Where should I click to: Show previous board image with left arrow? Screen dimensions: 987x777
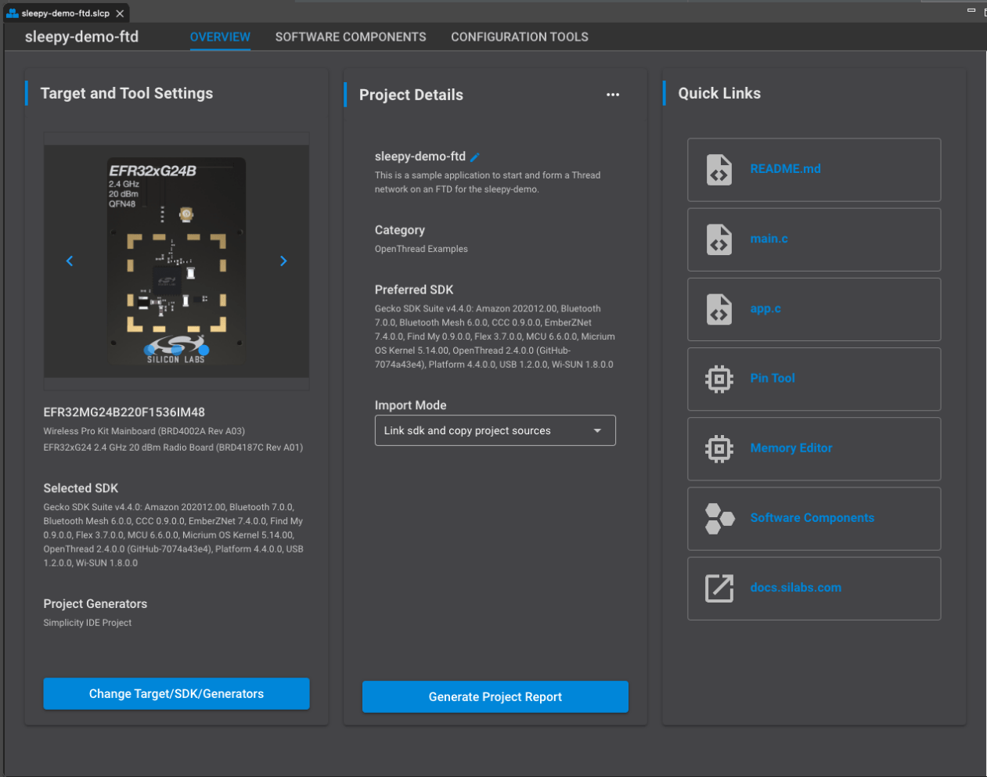70,261
